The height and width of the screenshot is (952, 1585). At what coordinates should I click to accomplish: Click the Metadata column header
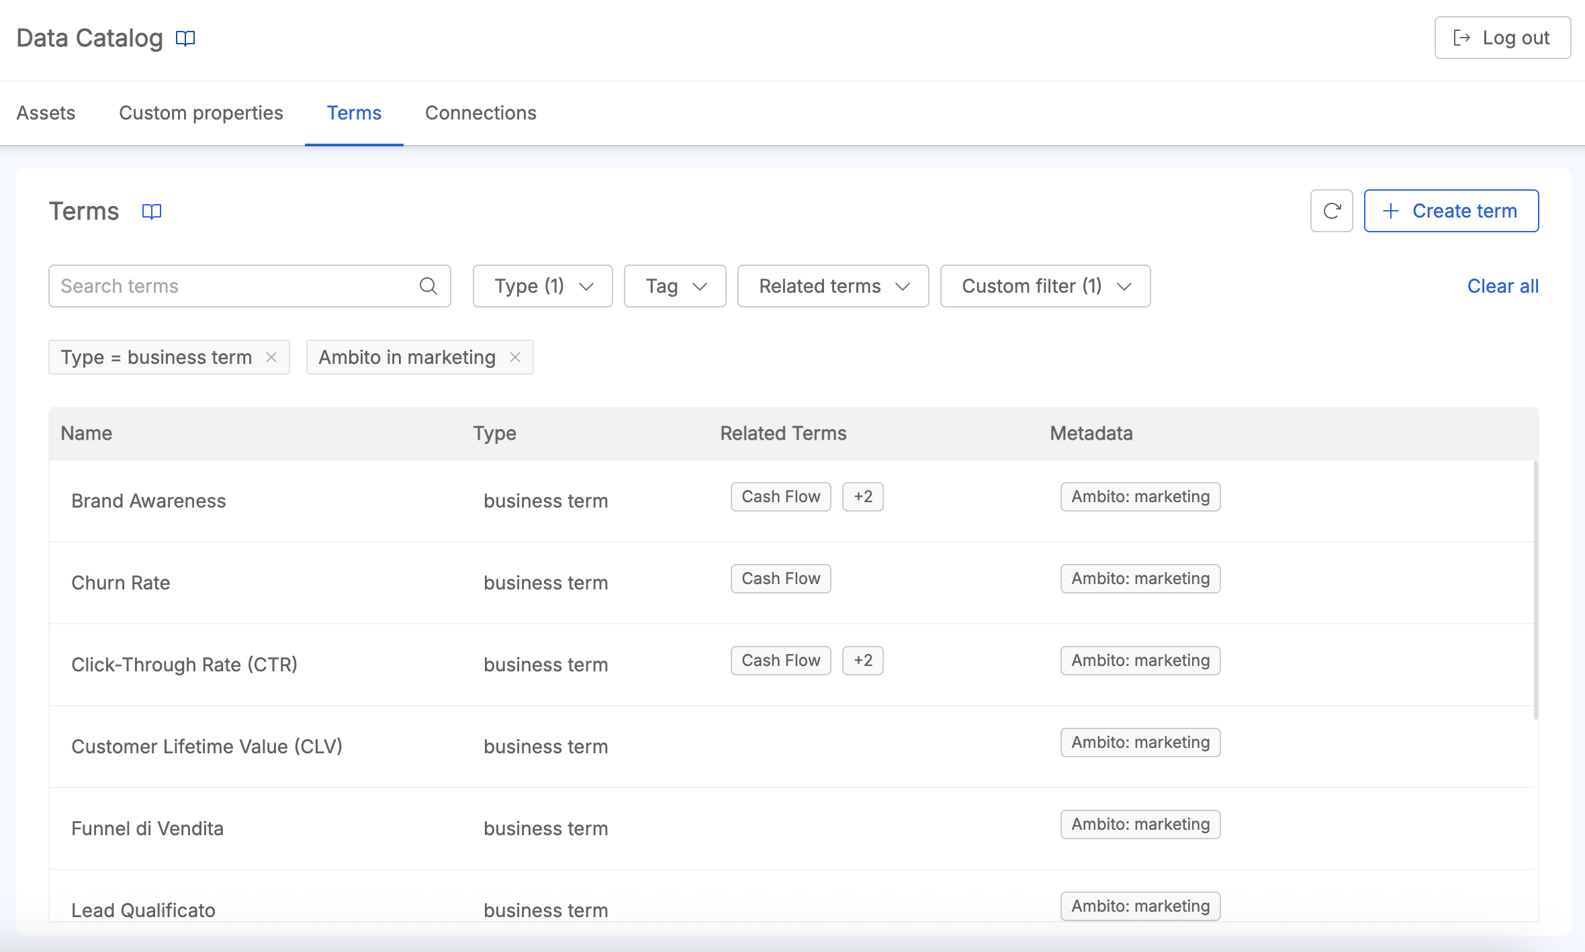[x=1091, y=433]
